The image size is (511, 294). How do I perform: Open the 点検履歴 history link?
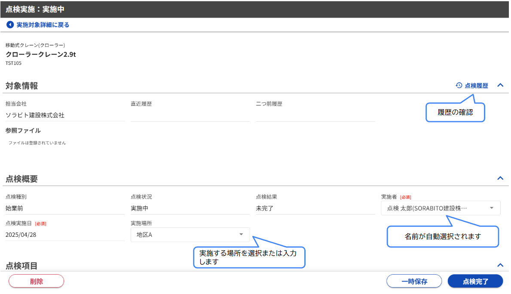pyautogui.click(x=476, y=86)
